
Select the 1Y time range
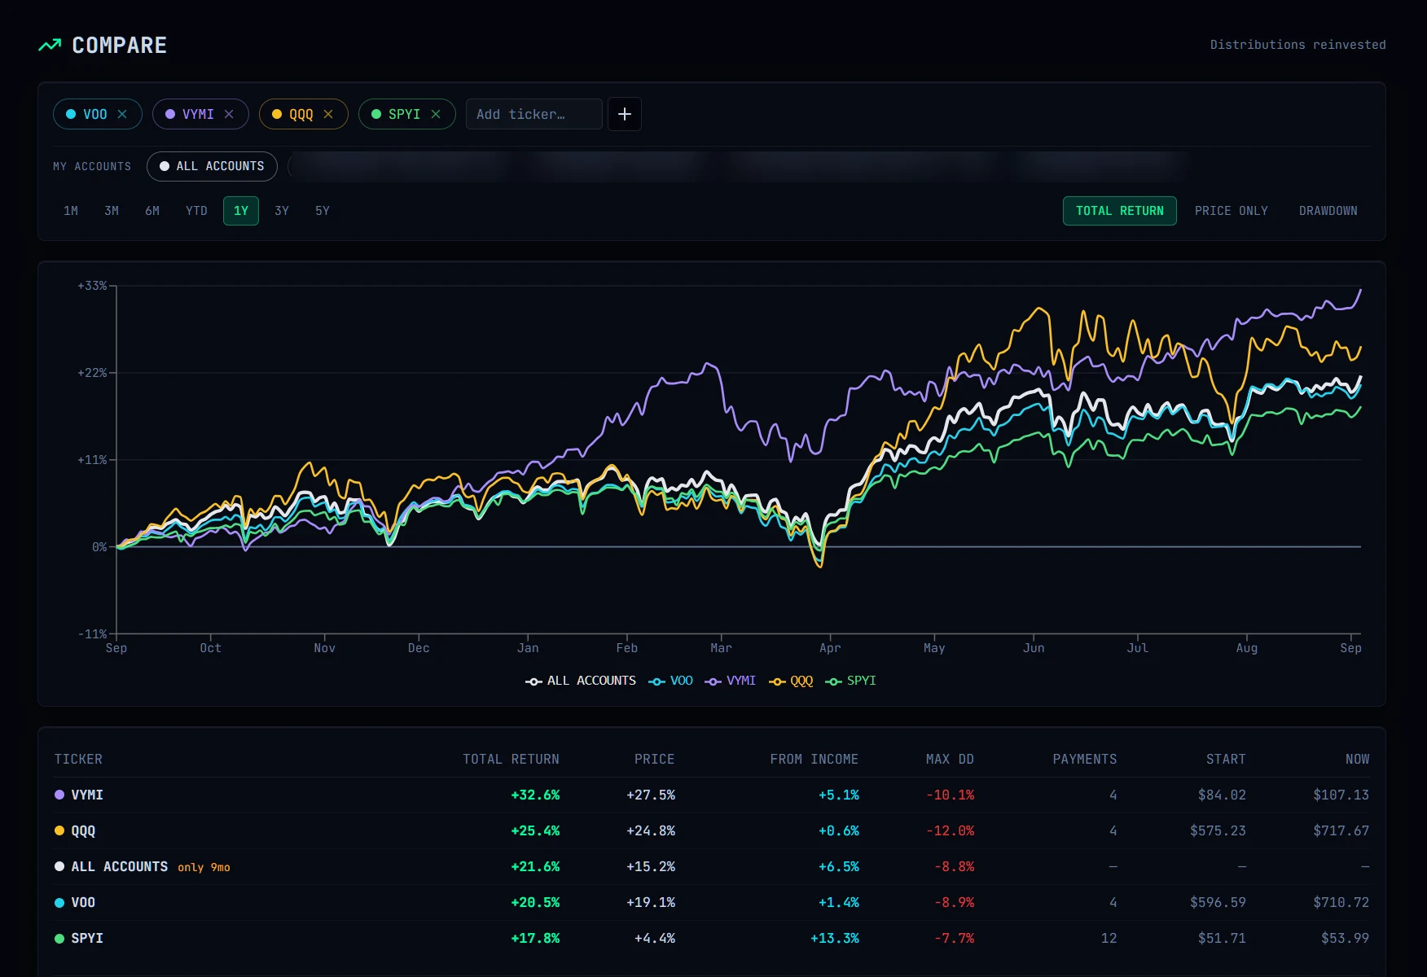pos(241,211)
